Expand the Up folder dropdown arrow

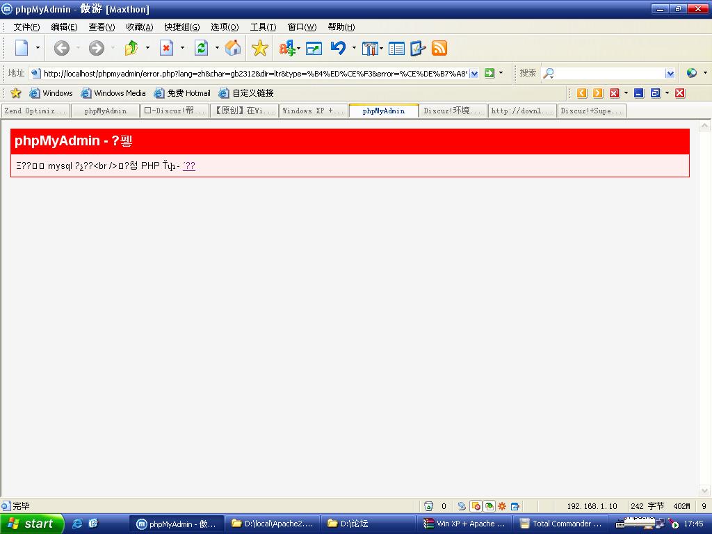point(147,48)
